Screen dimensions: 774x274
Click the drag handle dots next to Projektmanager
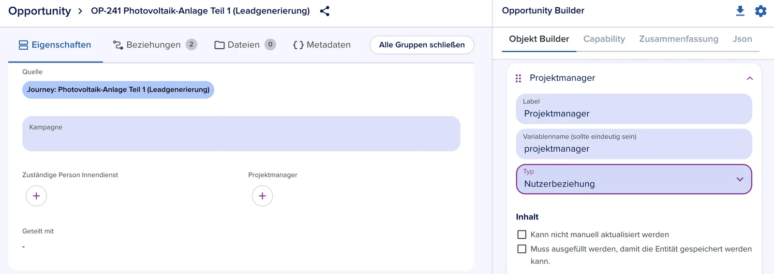[518, 78]
